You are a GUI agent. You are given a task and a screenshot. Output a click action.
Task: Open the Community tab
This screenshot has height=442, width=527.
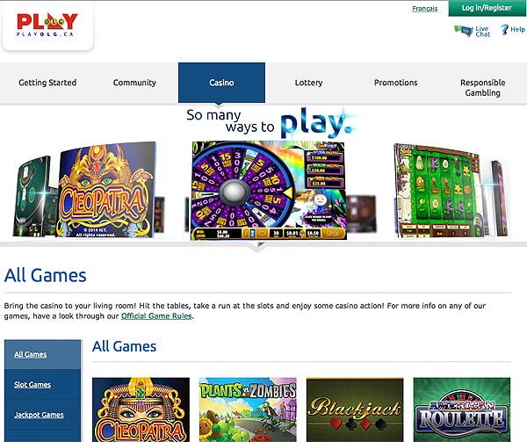tap(134, 83)
